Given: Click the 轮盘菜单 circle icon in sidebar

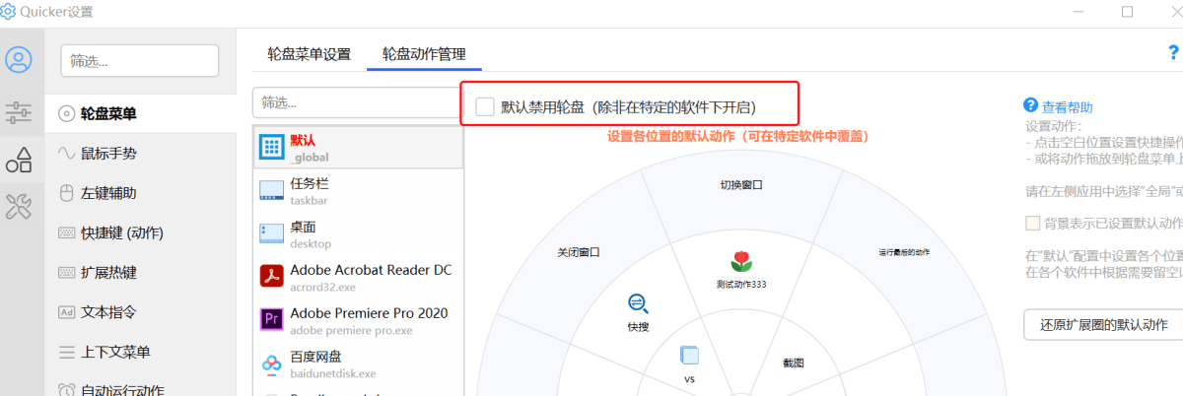Looking at the screenshot, I should tap(67, 114).
